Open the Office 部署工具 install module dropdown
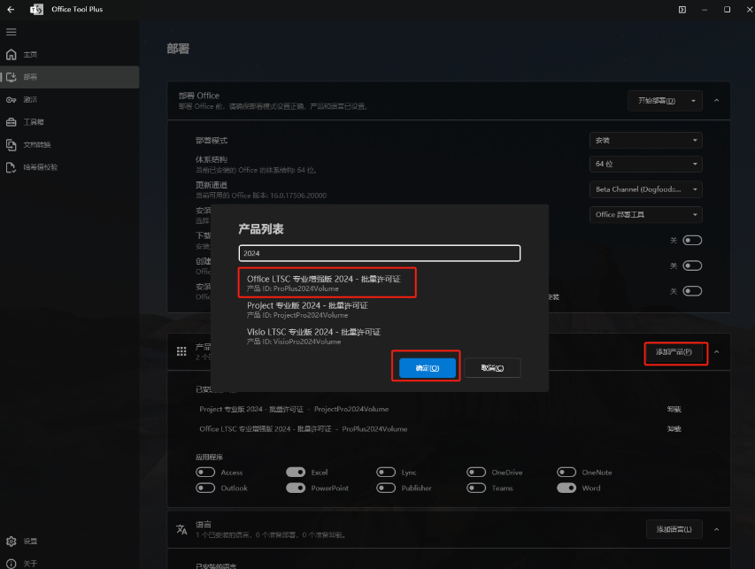 646,214
